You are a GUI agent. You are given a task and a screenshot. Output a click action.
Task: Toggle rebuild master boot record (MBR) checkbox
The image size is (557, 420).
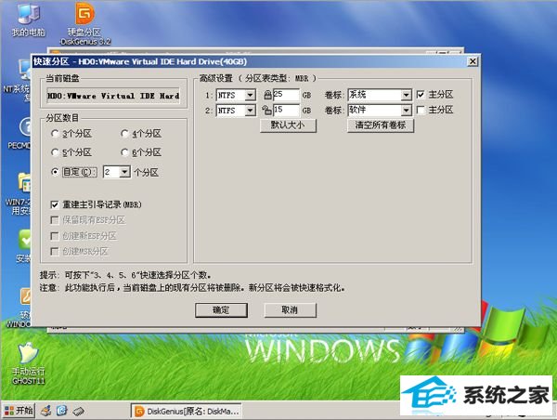point(55,204)
